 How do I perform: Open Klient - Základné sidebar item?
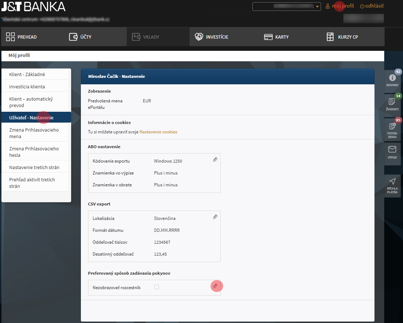(x=27, y=74)
